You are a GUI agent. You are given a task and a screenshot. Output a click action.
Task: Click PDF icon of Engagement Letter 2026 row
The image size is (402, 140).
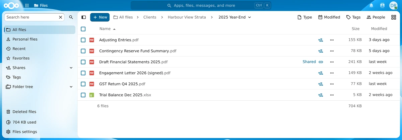click(92, 73)
